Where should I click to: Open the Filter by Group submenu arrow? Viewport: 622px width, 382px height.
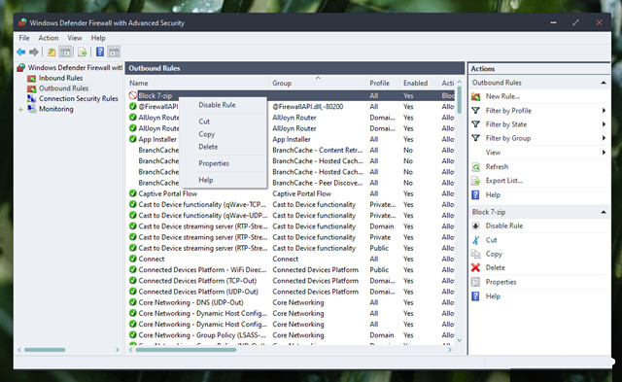click(x=604, y=138)
